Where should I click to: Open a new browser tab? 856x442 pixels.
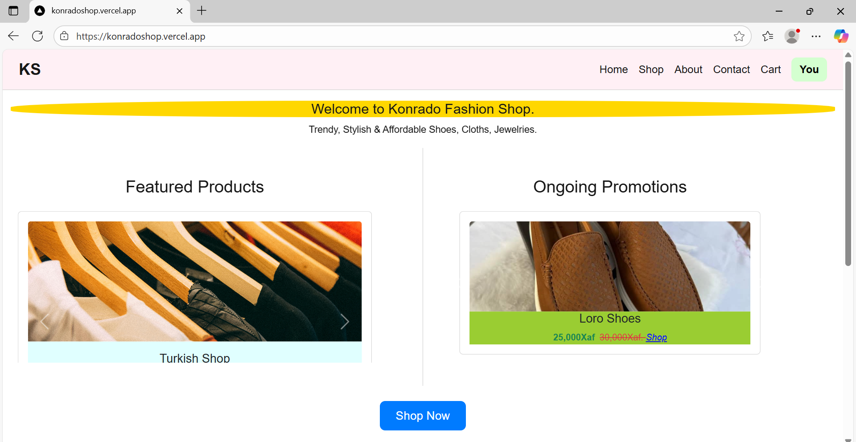[x=202, y=11]
